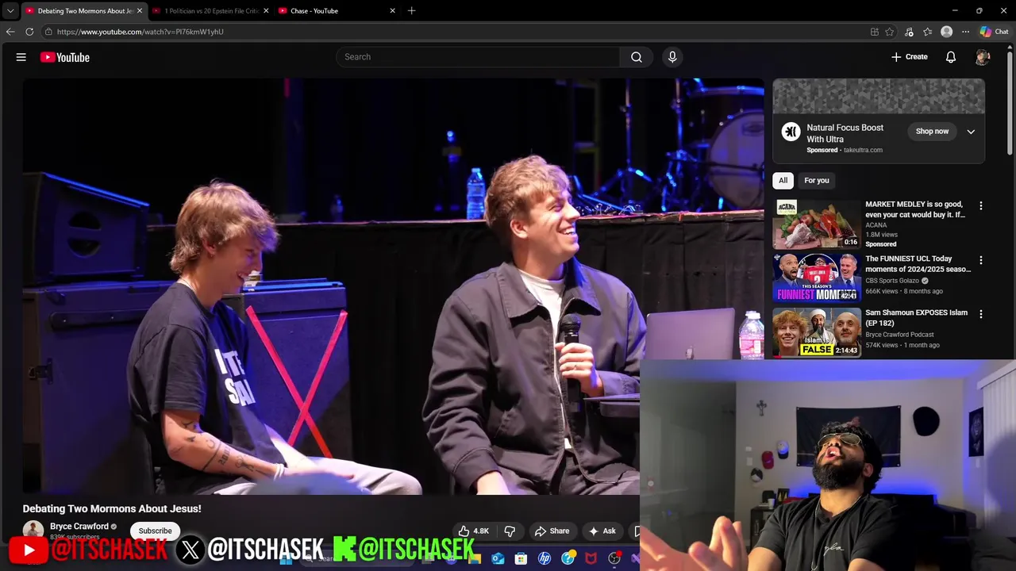Open the Bryce Crawford channel avatar
This screenshot has width=1016, height=571.
(x=33, y=530)
